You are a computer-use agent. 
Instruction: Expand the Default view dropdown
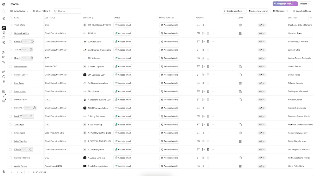19,11
